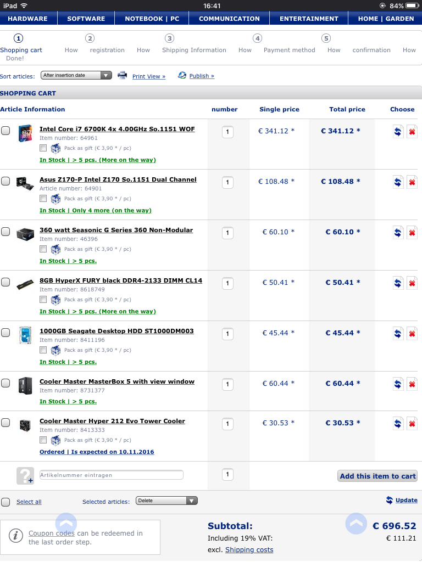Tick the Select all checkbox
Screen dimensions: 422x562
coord(5,502)
